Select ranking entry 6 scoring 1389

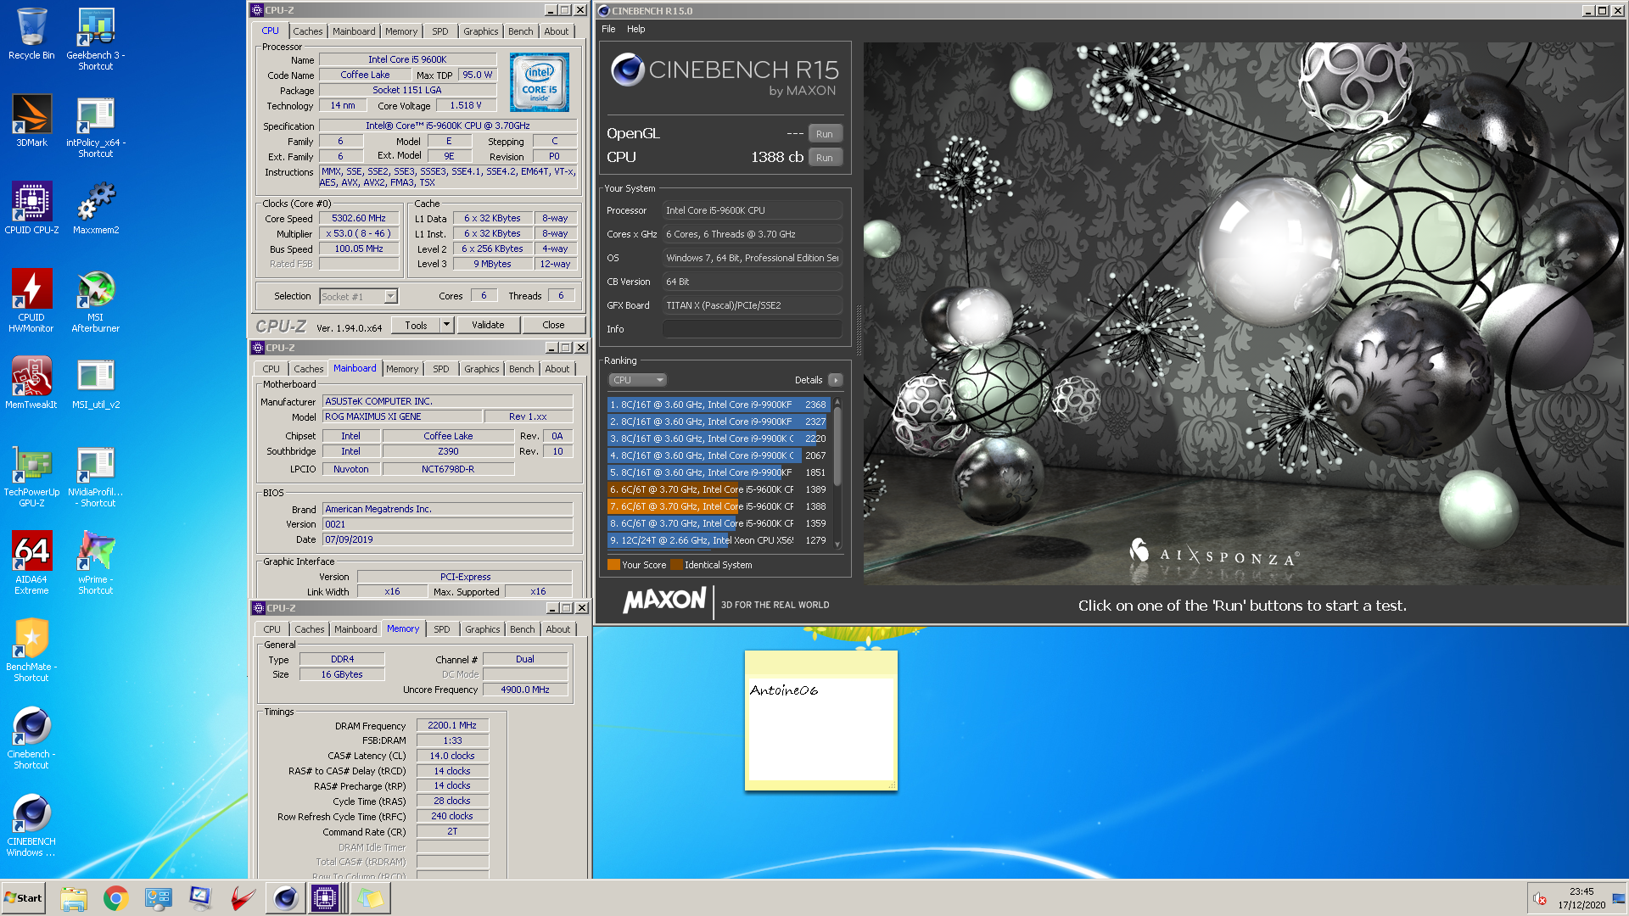(718, 489)
